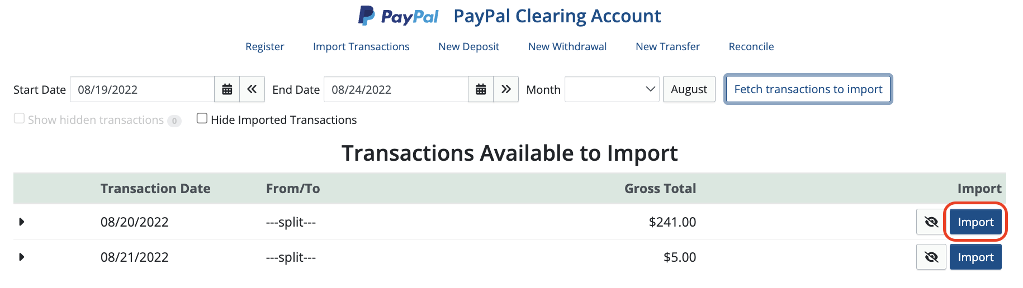
Task: Import the $241.00 transaction
Action: (975, 222)
